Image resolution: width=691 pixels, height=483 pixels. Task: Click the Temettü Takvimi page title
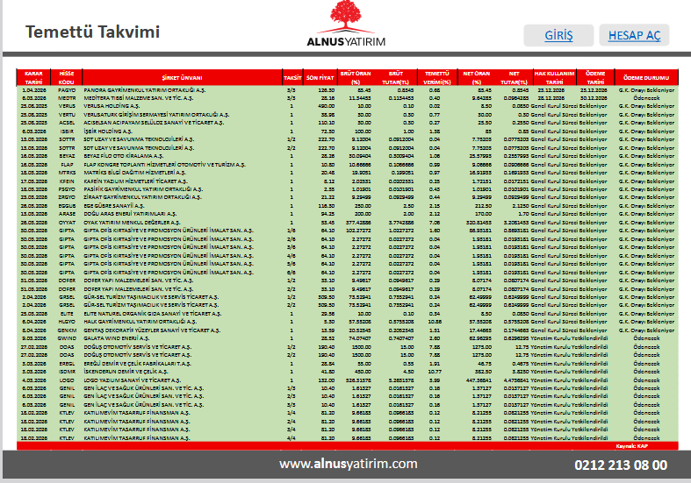pos(92,32)
